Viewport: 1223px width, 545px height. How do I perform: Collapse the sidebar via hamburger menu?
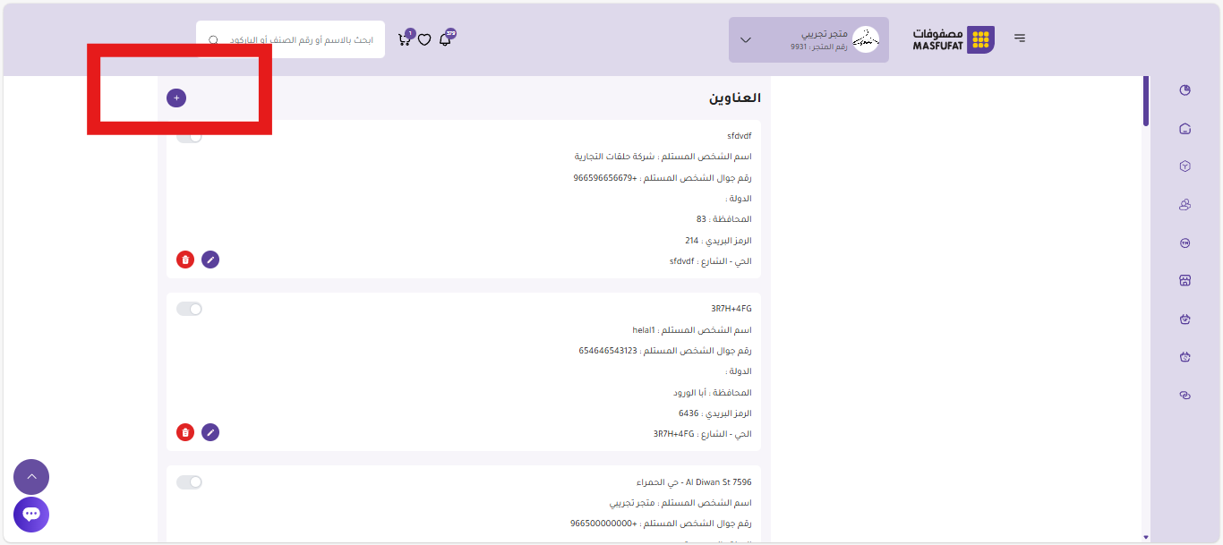[x=1020, y=38]
